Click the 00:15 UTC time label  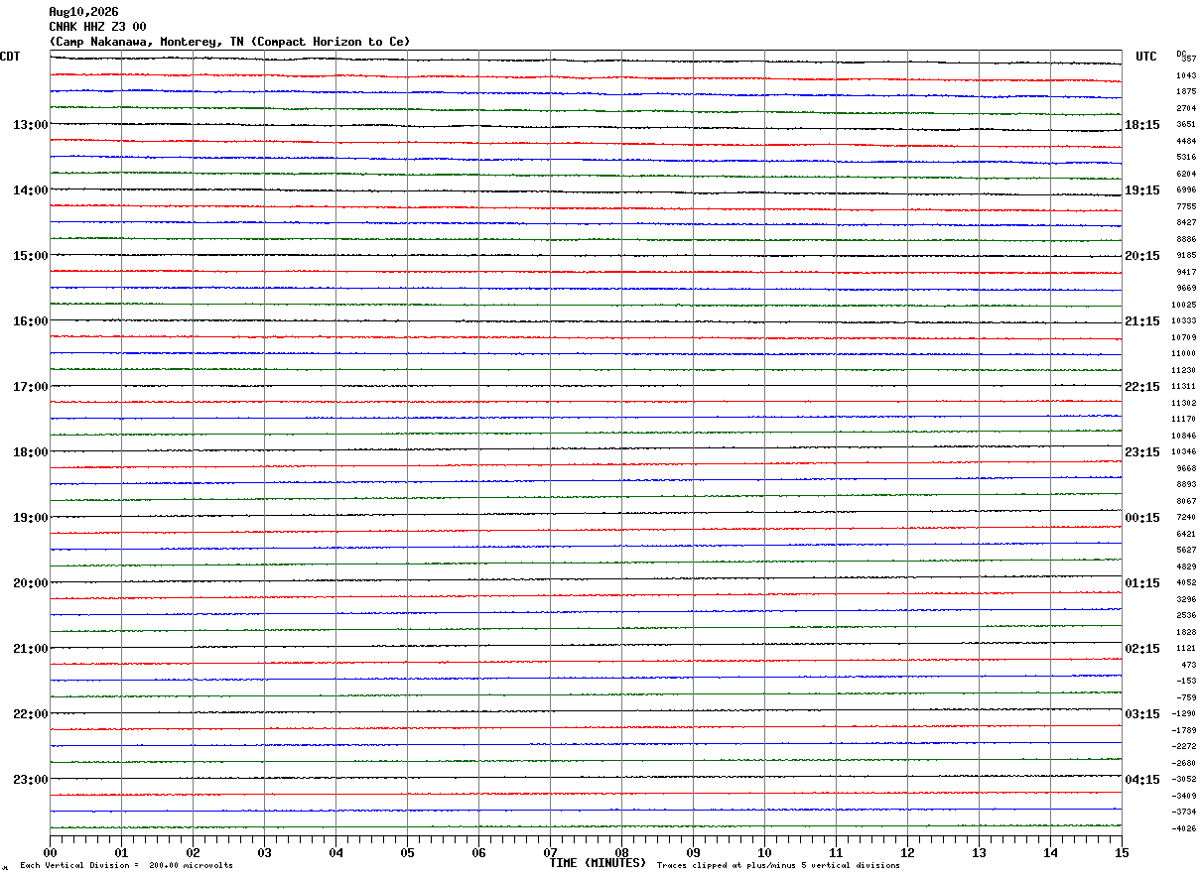pyautogui.click(x=1142, y=518)
